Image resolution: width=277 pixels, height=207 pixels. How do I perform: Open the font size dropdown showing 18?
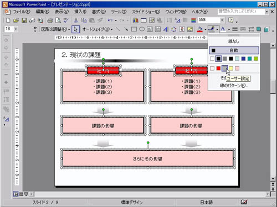[16, 29]
